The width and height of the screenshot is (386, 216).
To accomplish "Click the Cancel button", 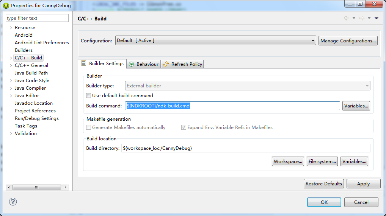I will point(361,202).
